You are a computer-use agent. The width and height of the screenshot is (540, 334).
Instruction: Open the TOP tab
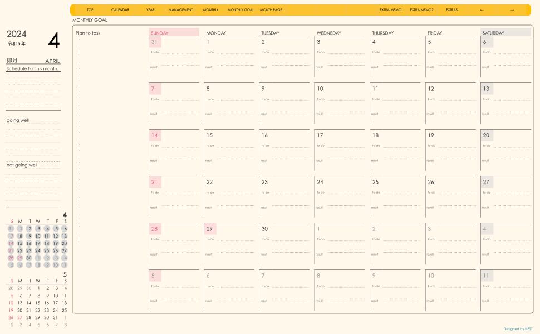point(90,10)
